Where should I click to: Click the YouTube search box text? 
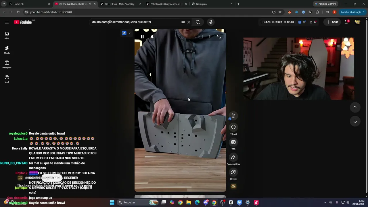pos(121,22)
